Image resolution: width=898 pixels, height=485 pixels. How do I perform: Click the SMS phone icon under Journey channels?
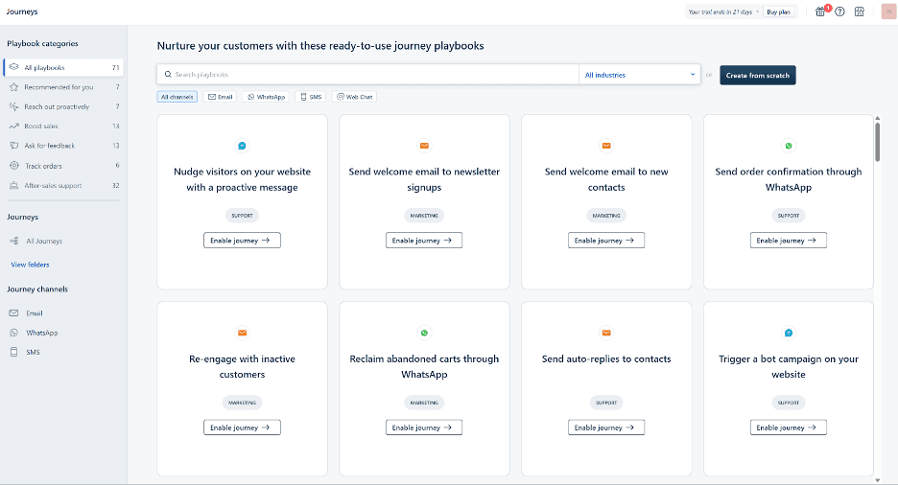coord(13,352)
